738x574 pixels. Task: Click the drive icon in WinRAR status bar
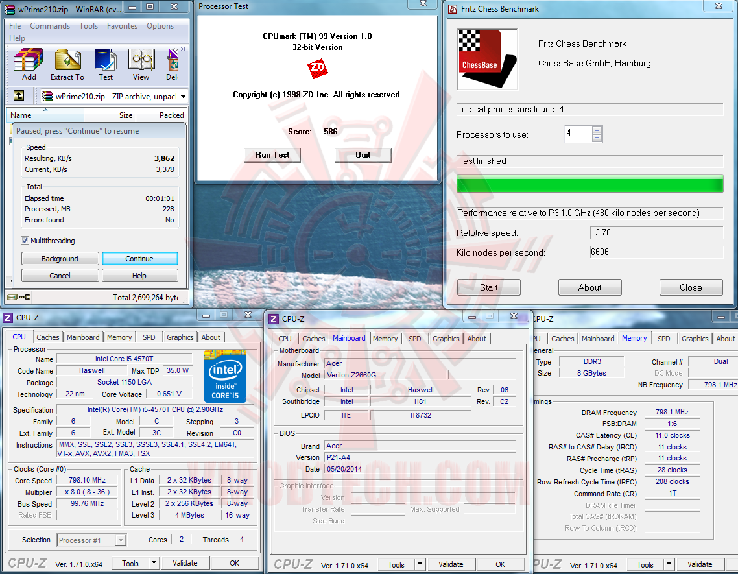tap(12, 297)
